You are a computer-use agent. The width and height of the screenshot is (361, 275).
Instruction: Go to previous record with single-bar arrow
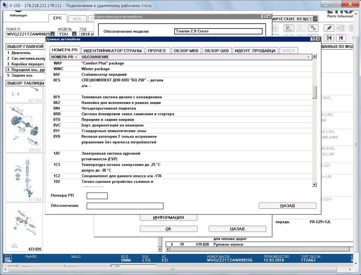pyautogui.click(x=341, y=38)
